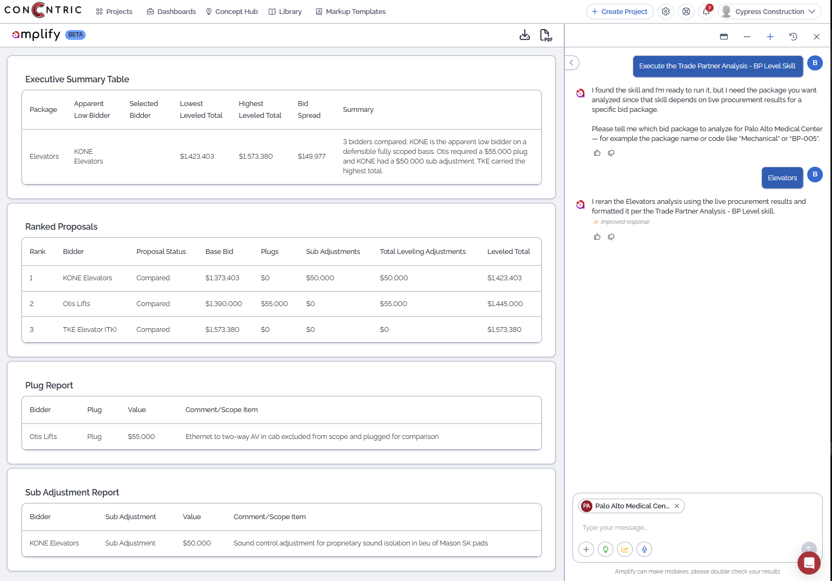832x581 pixels.
Task: Open the Projects menu
Action: point(114,11)
